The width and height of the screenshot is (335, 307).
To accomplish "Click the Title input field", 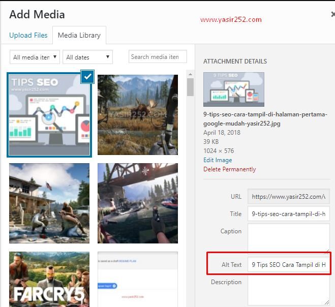I will pyautogui.click(x=289, y=213).
